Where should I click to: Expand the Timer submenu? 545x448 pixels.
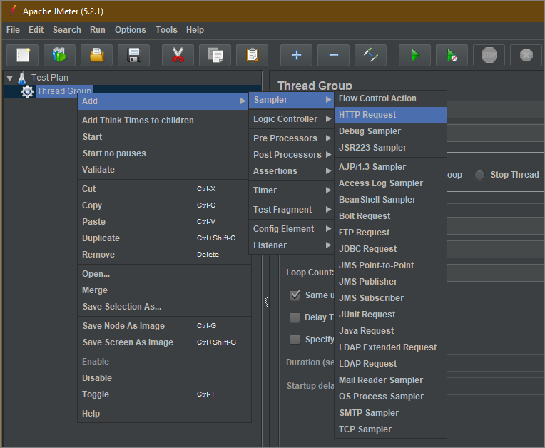coord(292,190)
